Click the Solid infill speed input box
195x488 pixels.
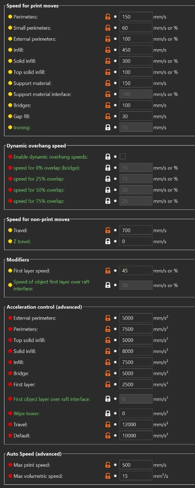click(136, 61)
